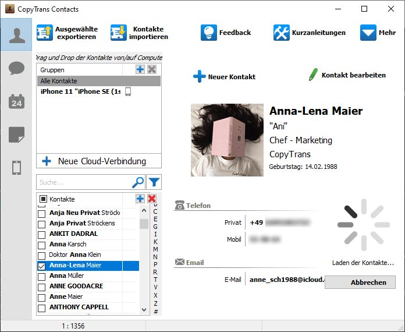
Task: Jump to letter R in index
Action: click(x=155, y=272)
